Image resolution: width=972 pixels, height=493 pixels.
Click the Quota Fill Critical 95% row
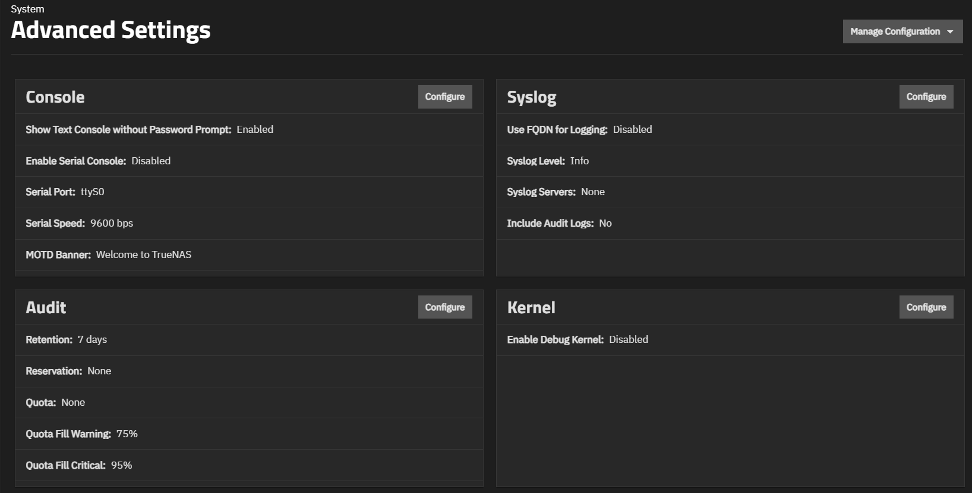78,465
